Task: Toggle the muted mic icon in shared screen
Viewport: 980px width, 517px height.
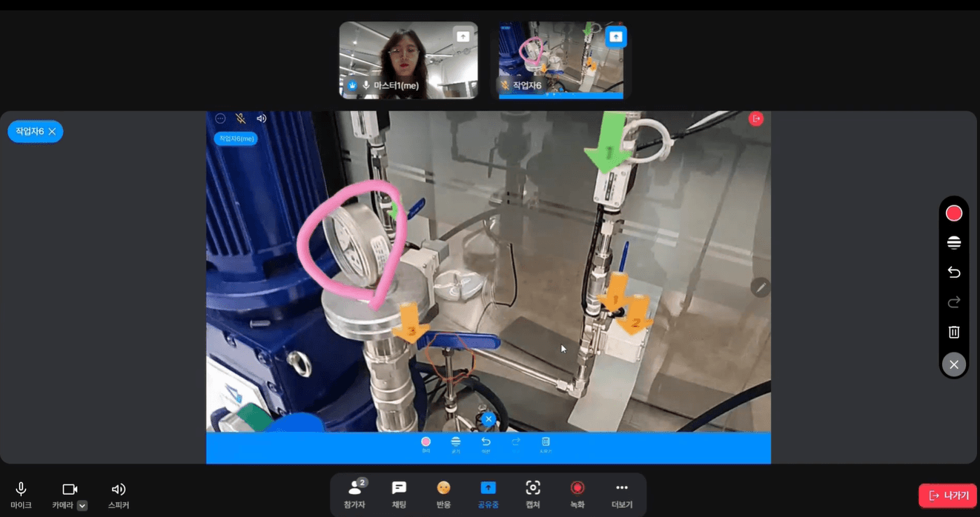Action: 241,119
